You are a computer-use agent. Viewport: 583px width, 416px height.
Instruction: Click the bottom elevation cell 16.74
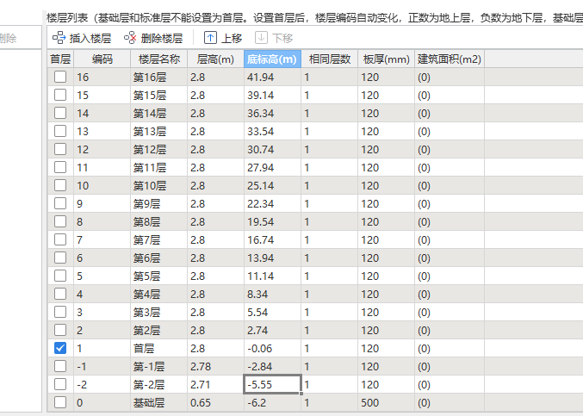pos(272,239)
